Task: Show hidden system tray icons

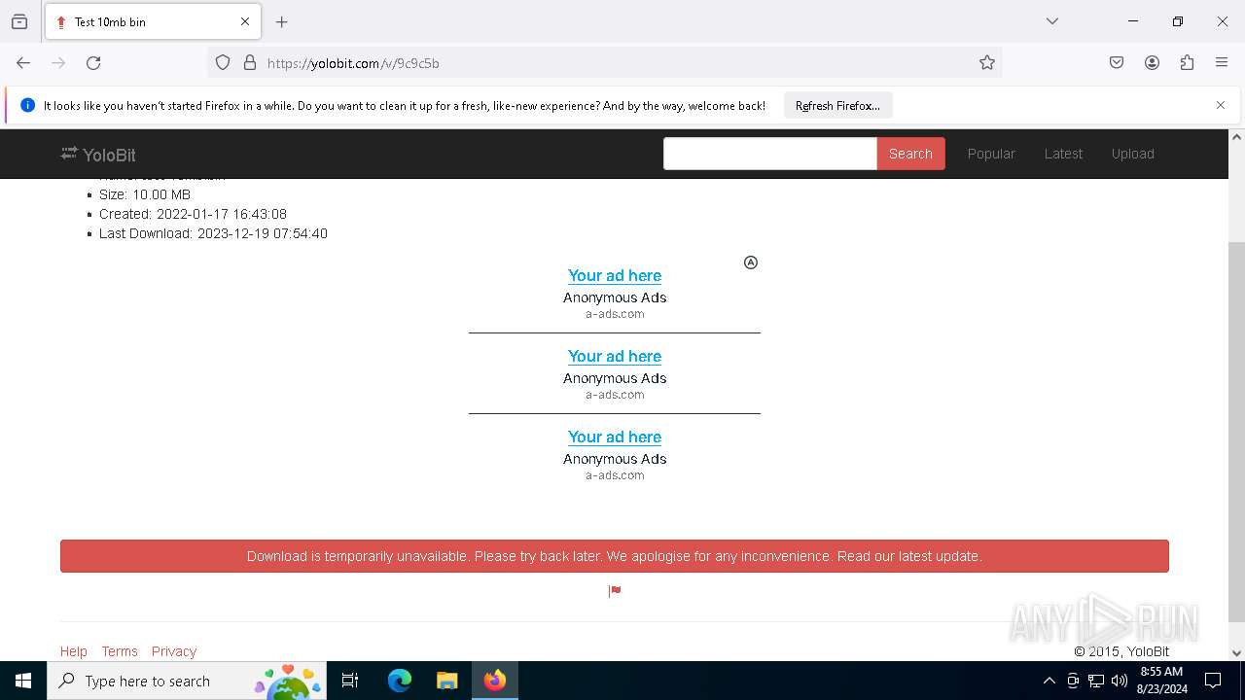Action: point(1049,681)
